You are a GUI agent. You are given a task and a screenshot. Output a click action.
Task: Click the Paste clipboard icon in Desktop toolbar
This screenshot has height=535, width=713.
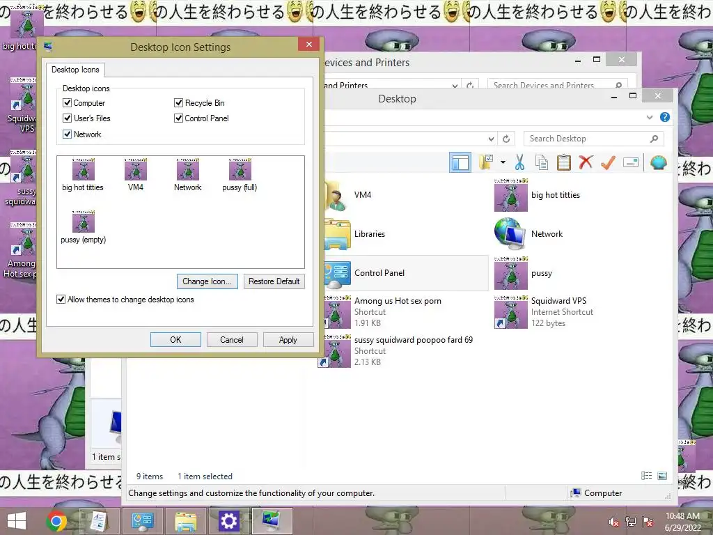coord(564,162)
